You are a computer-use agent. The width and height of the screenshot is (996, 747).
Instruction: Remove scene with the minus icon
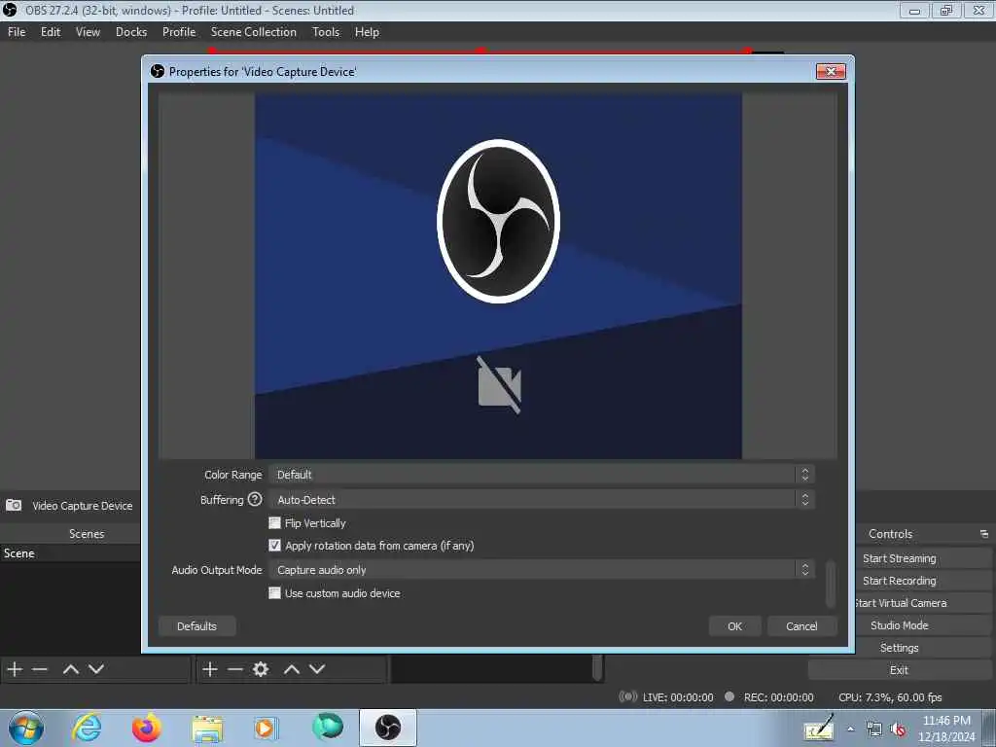(40, 669)
